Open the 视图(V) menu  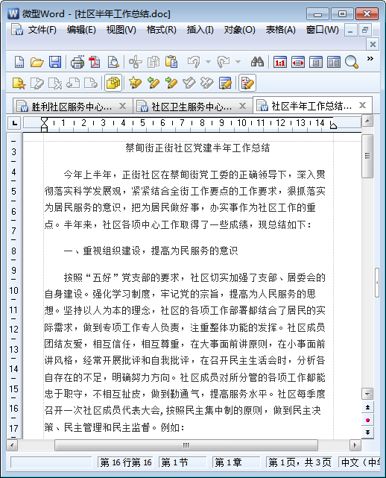[x=121, y=30]
